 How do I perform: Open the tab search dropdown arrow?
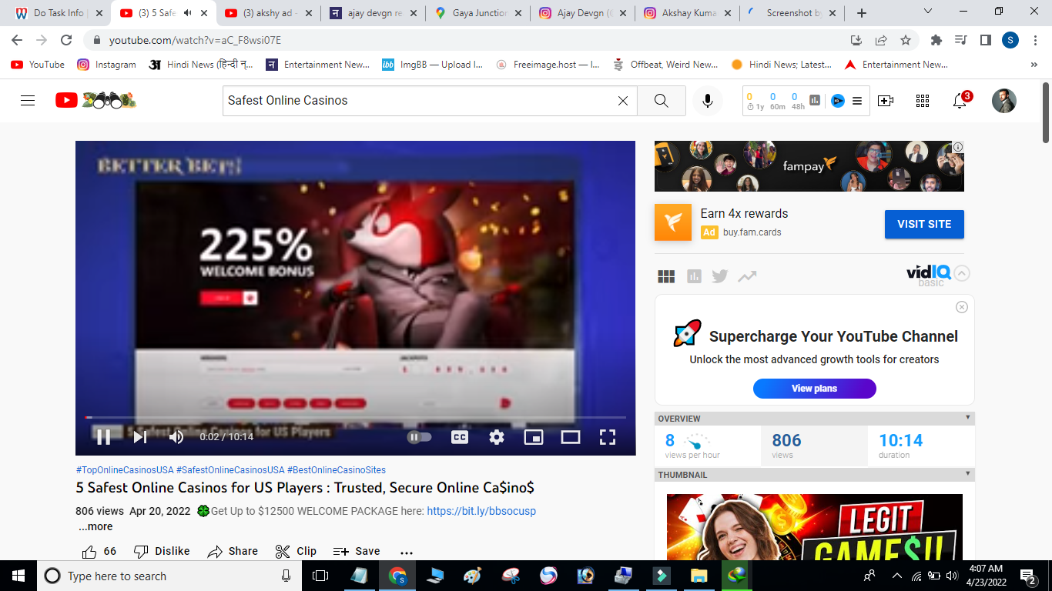[x=928, y=12]
